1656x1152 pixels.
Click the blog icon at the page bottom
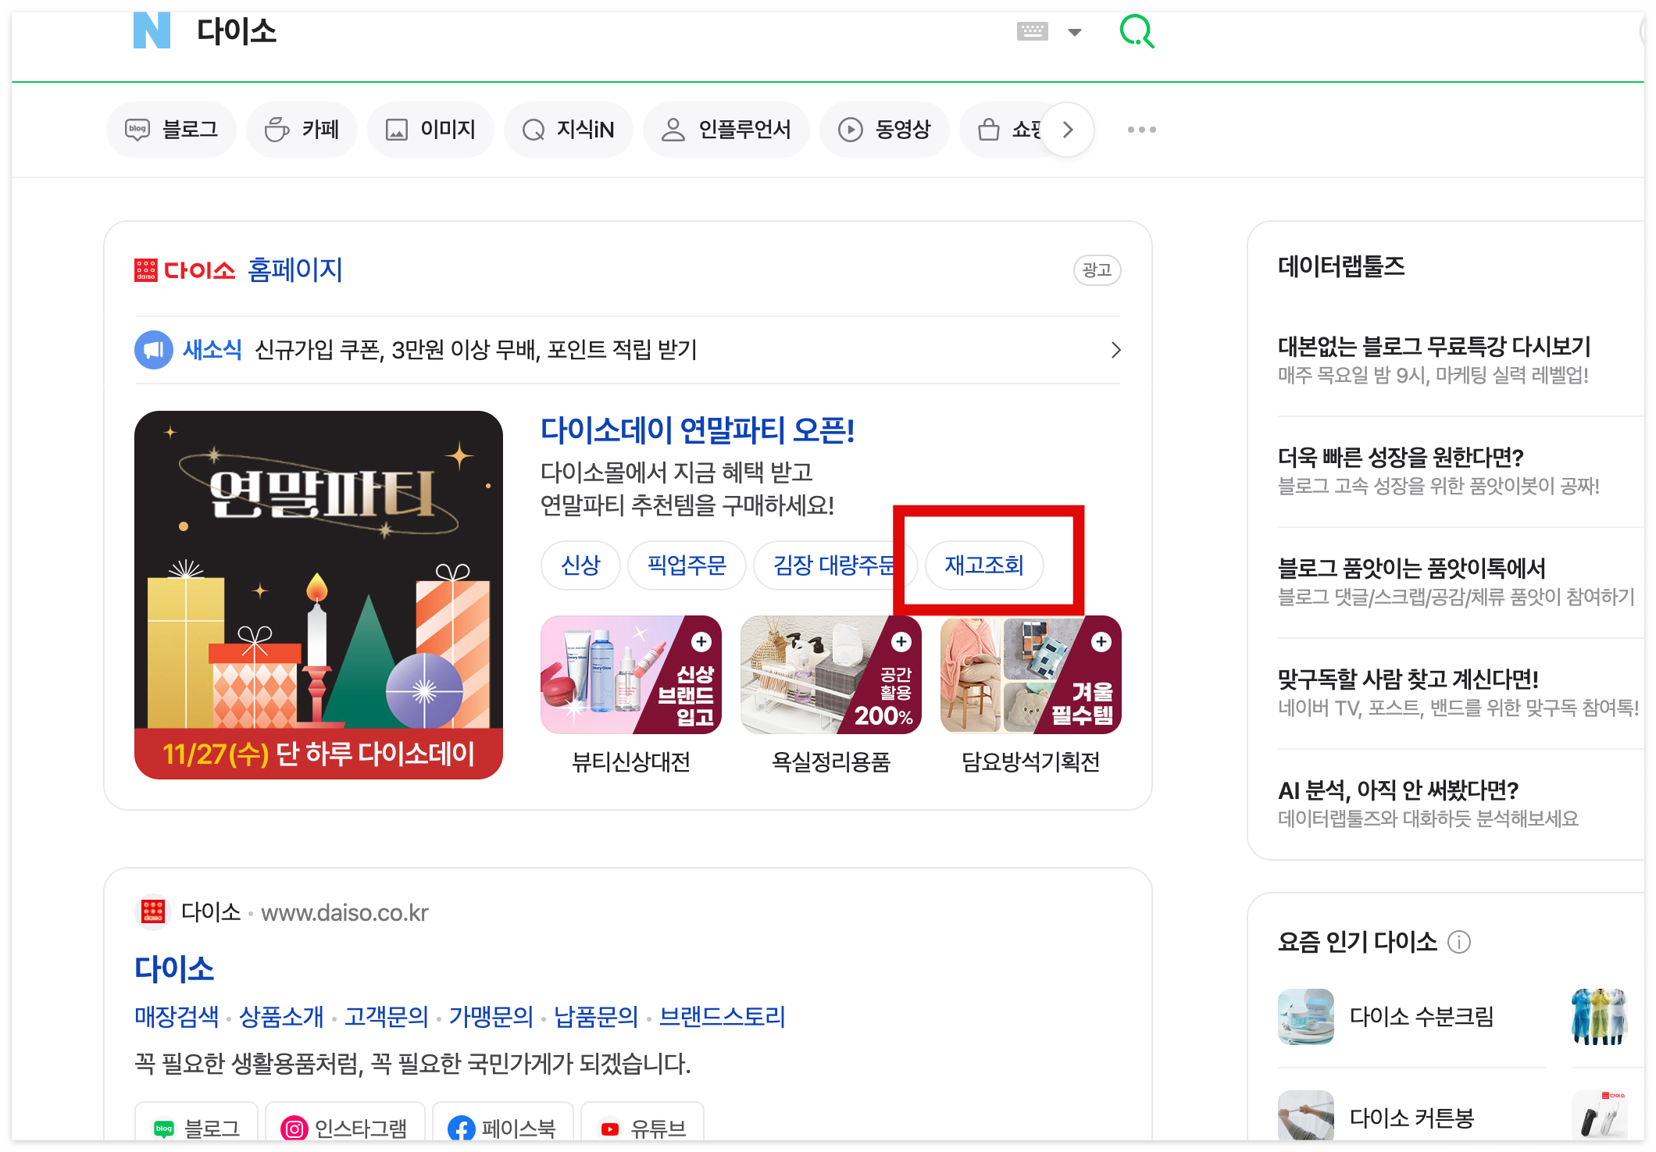162,1128
